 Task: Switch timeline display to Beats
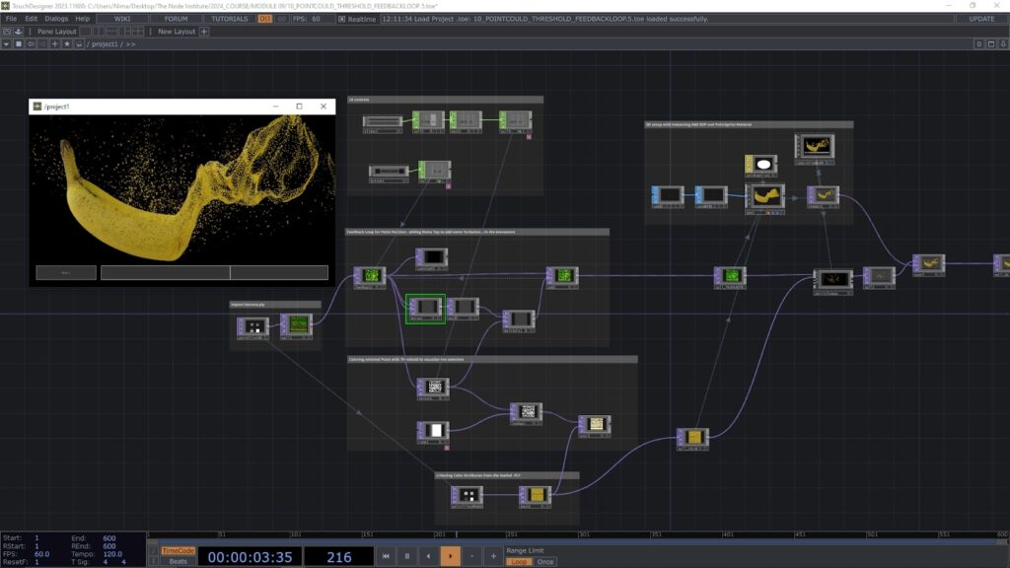(x=179, y=561)
